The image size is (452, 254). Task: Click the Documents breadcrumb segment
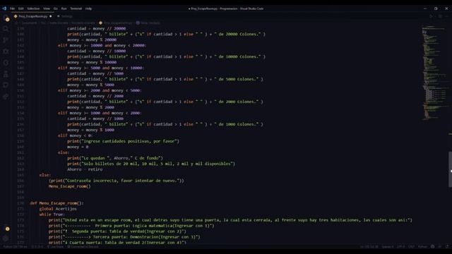pos(29,23)
